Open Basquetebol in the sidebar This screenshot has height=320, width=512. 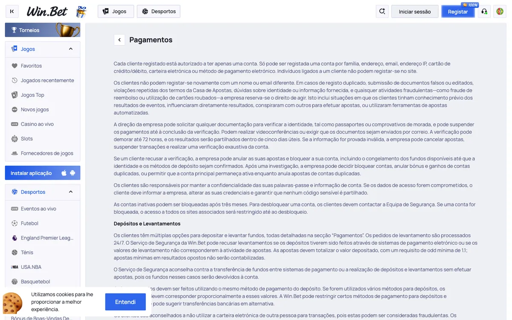pos(35,282)
